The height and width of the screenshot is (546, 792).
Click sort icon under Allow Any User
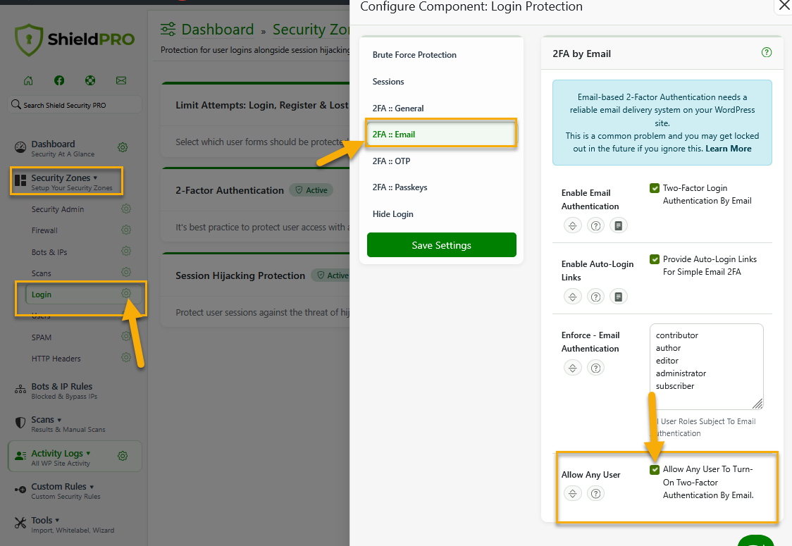[x=572, y=493]
